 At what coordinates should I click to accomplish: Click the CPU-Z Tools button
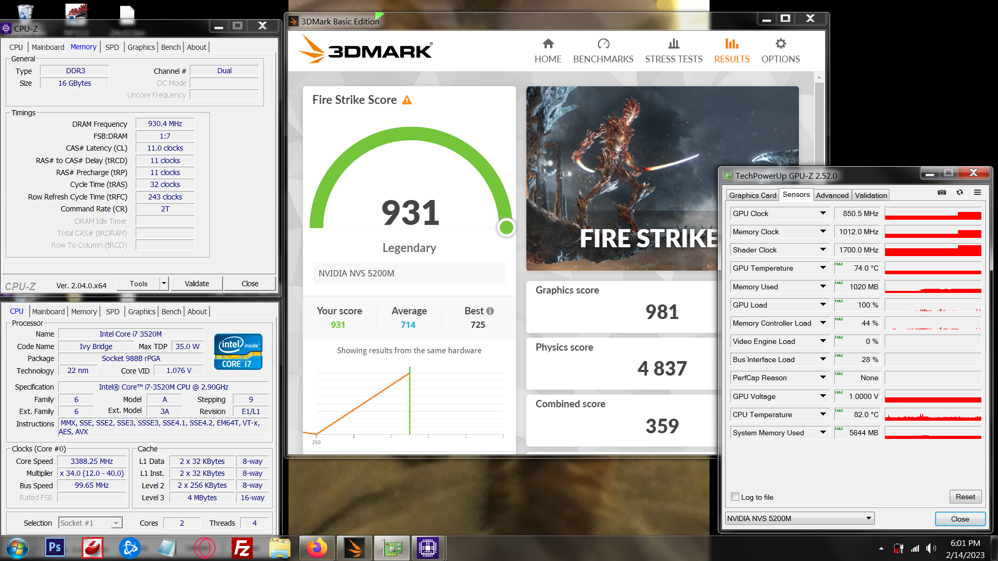pos(138,284)
